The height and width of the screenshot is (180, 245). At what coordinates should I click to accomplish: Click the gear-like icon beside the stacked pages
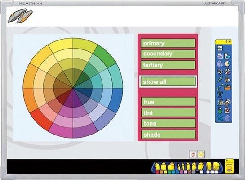point(220,103)
